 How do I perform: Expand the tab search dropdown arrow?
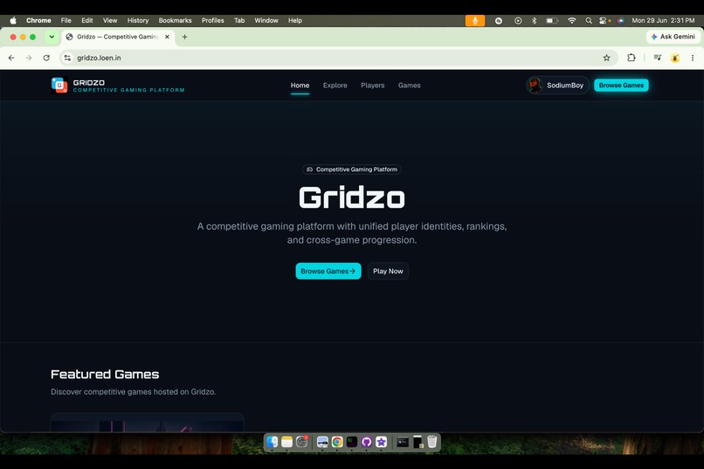52,37
